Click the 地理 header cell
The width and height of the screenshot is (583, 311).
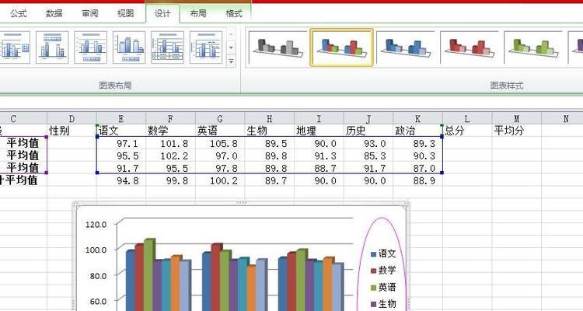pos(319,131)
